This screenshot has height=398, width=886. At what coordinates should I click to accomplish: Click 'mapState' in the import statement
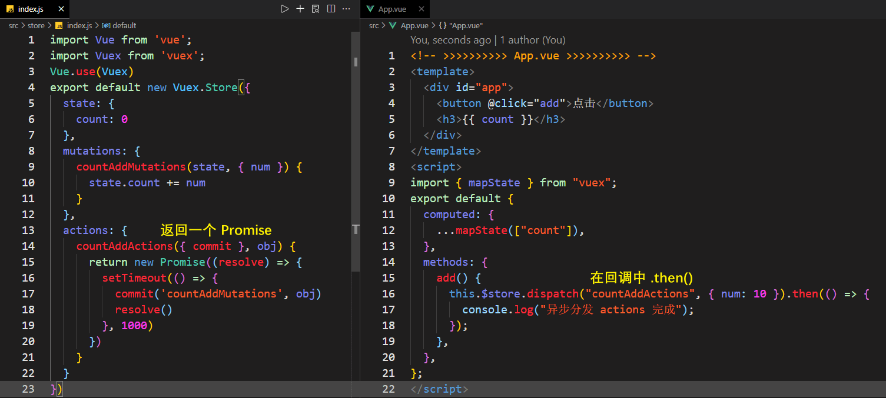click(x=495, y=182)
